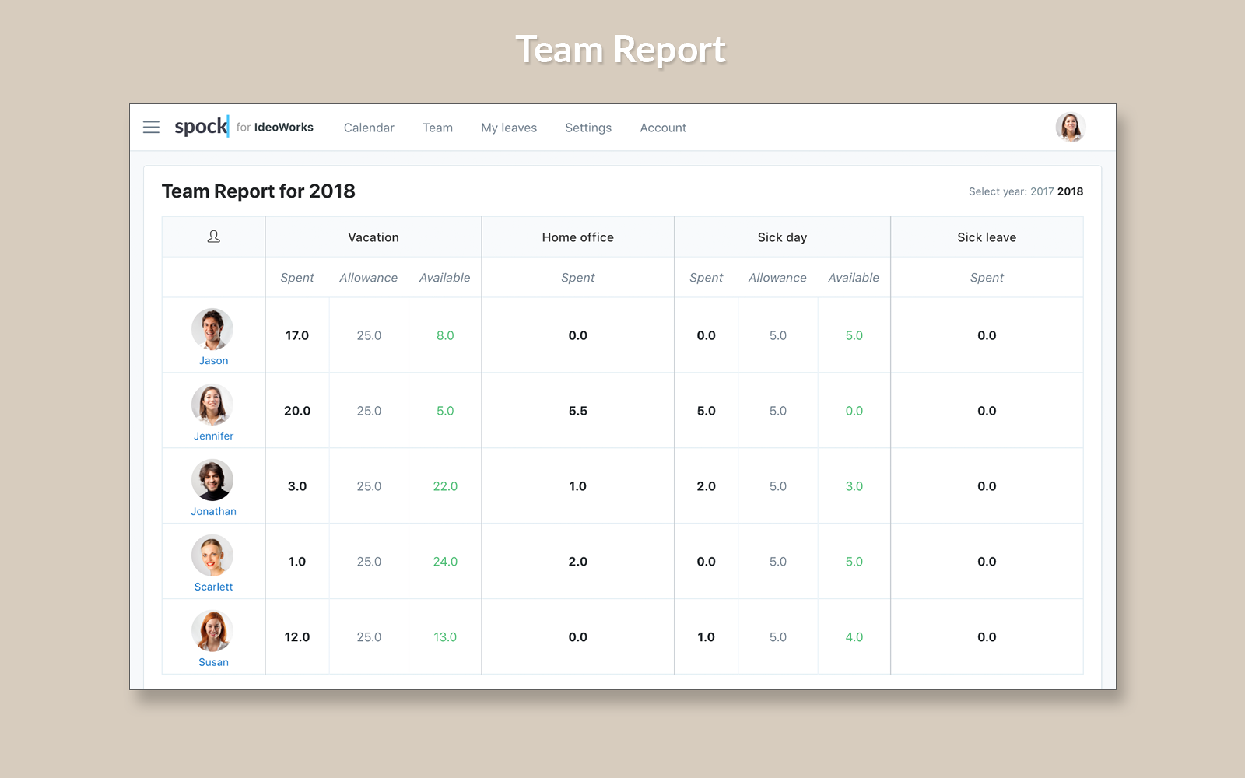Click Jennifer's vacation spent 20.0
The height and width of the screenshot is (778, 1245).
[x=297, y=411]
